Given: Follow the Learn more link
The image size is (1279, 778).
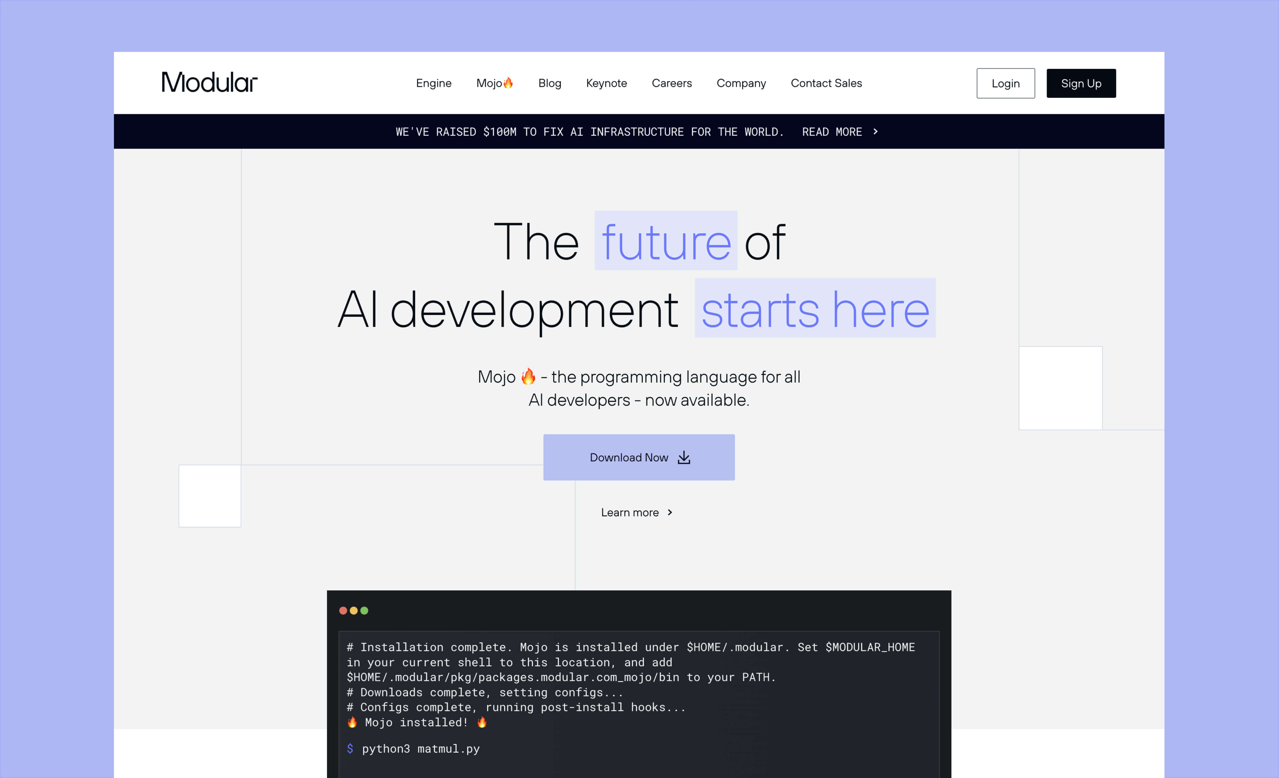Looking at the screenshot, I should [630, 512].
